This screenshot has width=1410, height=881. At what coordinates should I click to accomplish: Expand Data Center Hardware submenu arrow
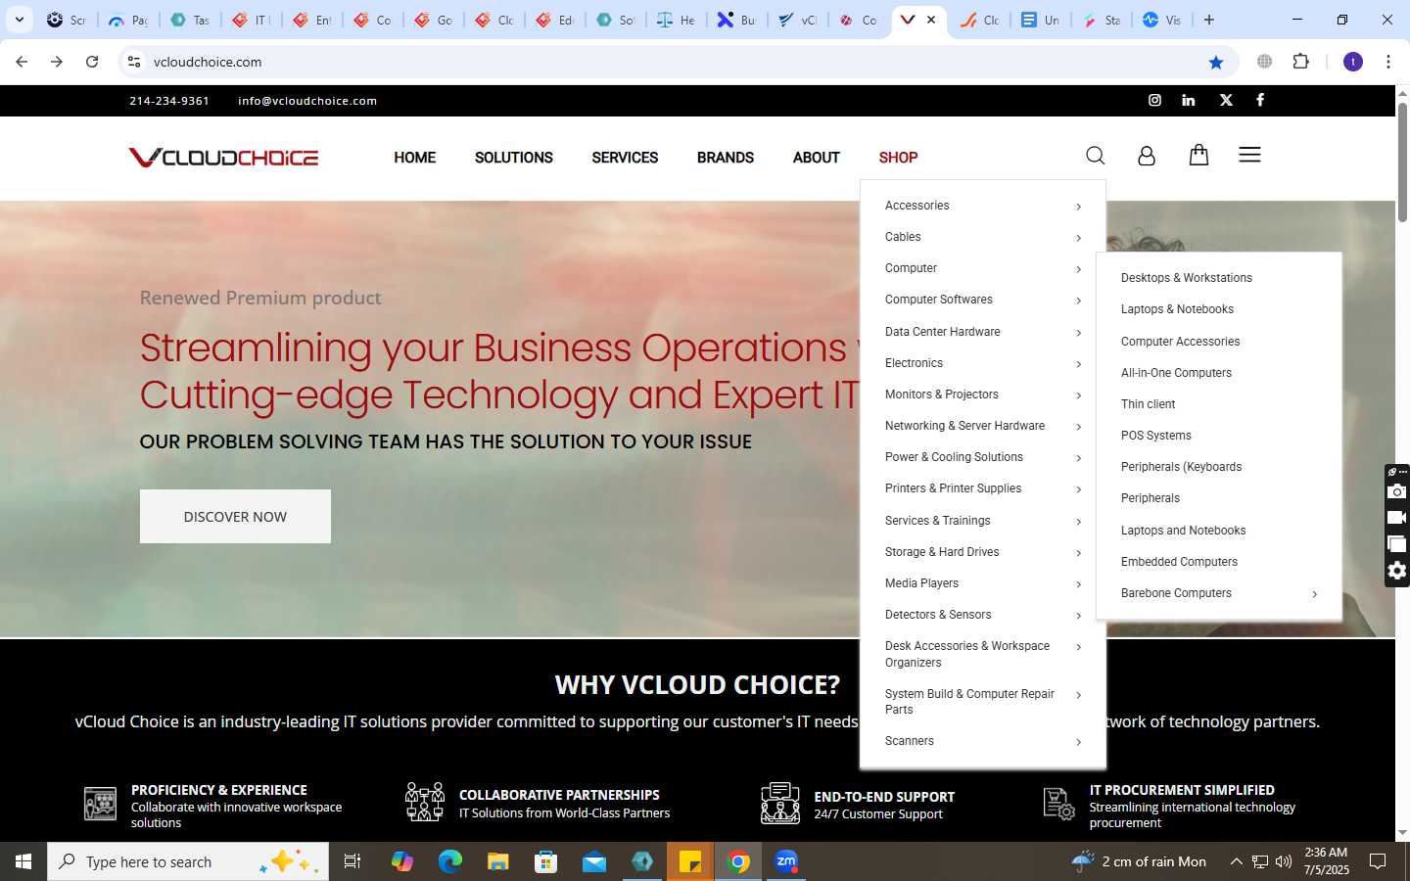coord(1078,333)
